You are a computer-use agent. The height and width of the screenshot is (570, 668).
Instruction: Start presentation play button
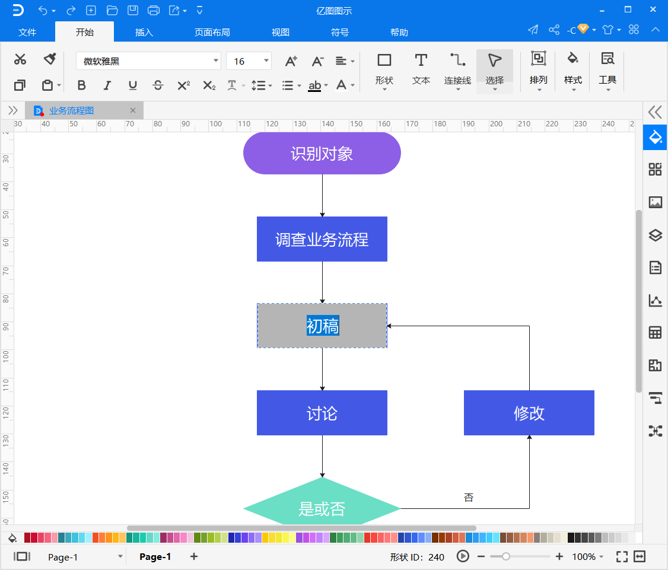[463, 556]
